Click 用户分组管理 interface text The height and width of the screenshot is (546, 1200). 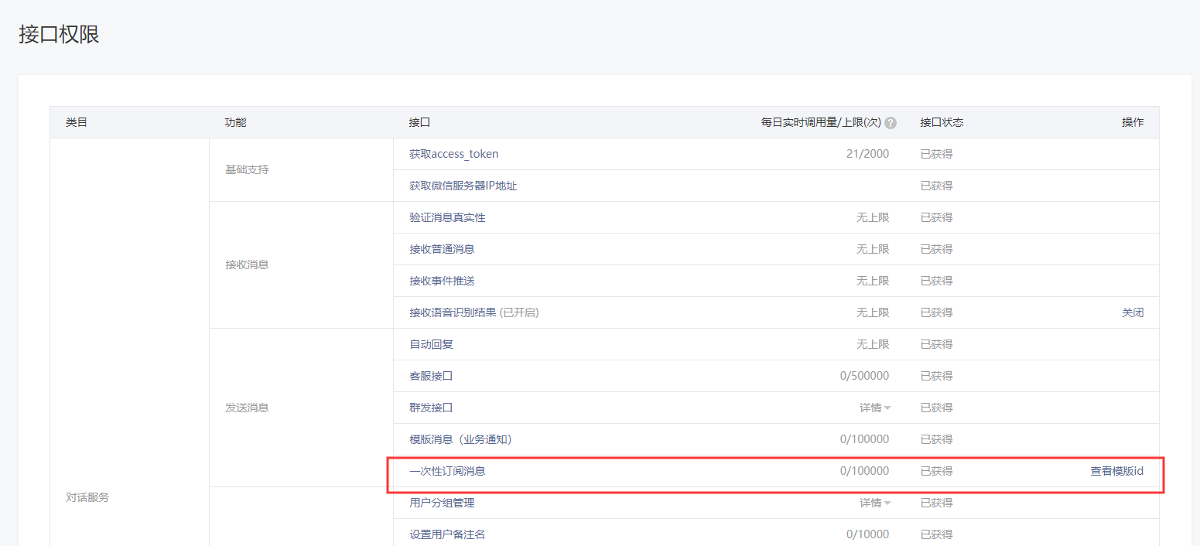click(x=442, y=503)
